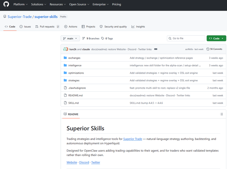Open commit hash ac4fe0e
This screenshot has width=227, height=169.
[x=189, y=49]
